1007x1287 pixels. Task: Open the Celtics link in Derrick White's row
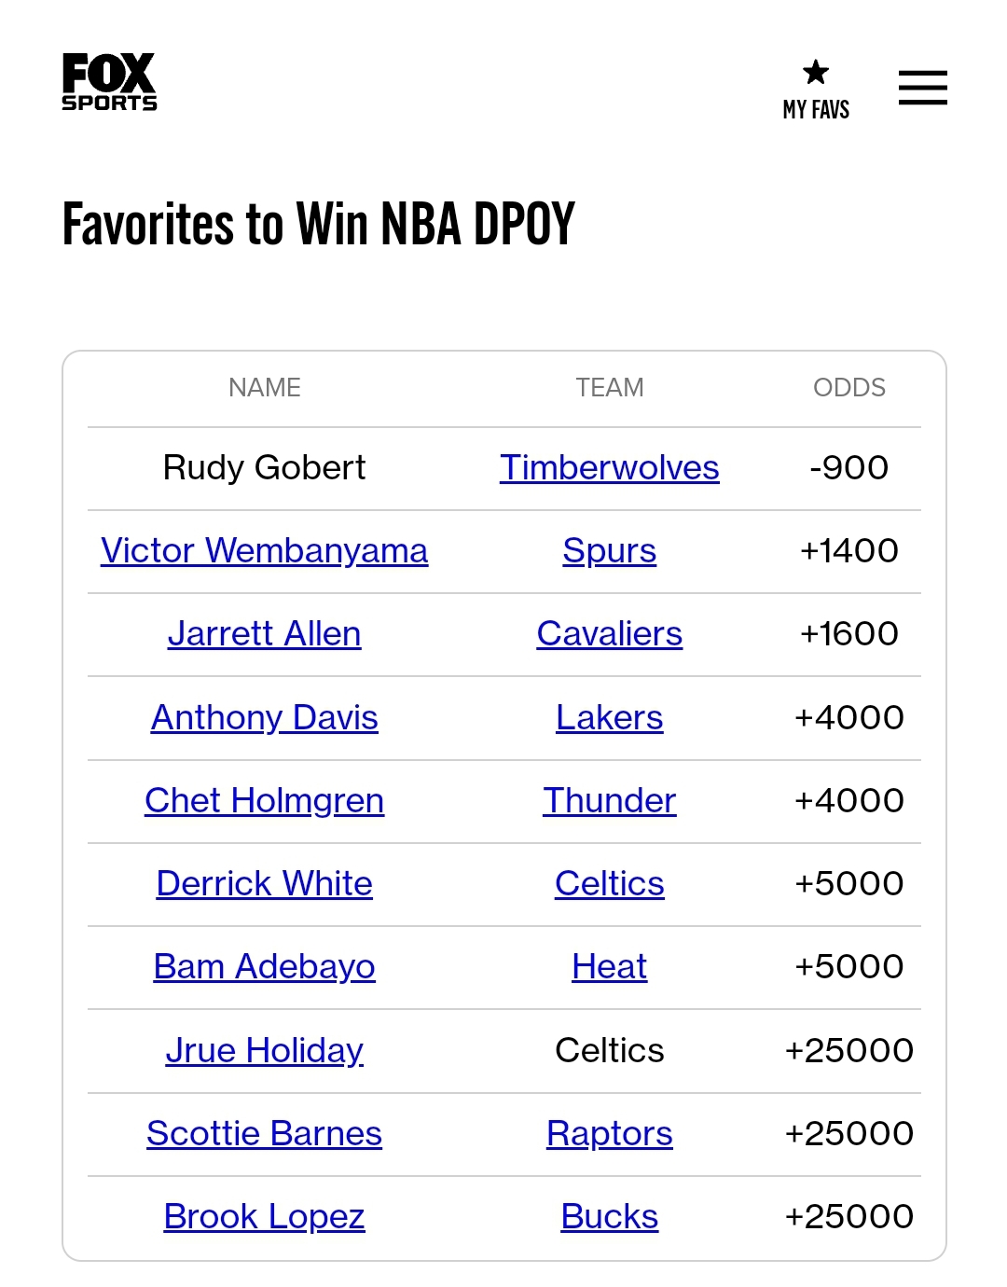[x=610, y=883]
